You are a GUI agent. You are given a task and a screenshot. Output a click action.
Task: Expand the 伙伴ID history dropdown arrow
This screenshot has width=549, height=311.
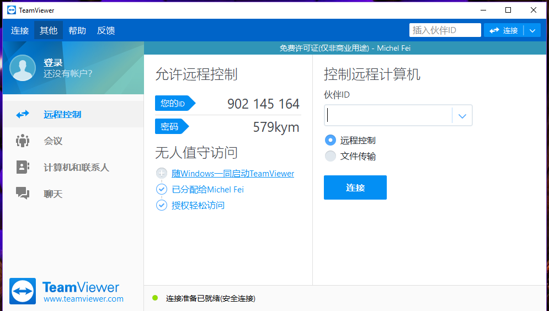pyautogui.click(x=462, y=115)
